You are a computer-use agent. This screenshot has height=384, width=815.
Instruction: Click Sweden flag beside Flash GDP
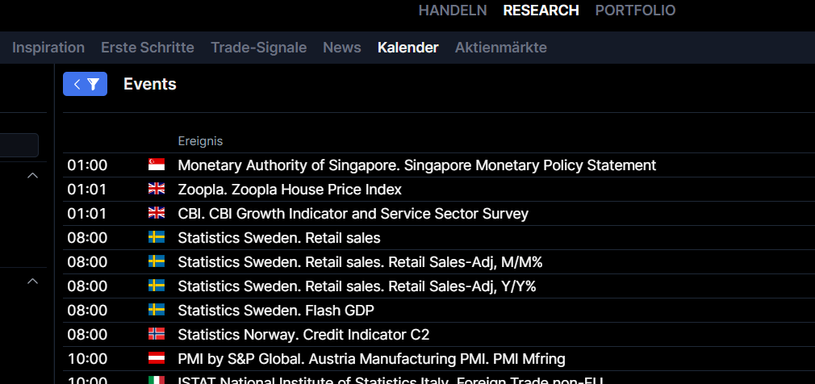pyautogui.click(x=157, y=311)
